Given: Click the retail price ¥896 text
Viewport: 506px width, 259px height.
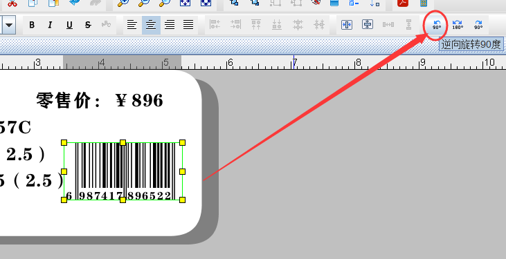Looking at the screenshot, I should point(100,100).
